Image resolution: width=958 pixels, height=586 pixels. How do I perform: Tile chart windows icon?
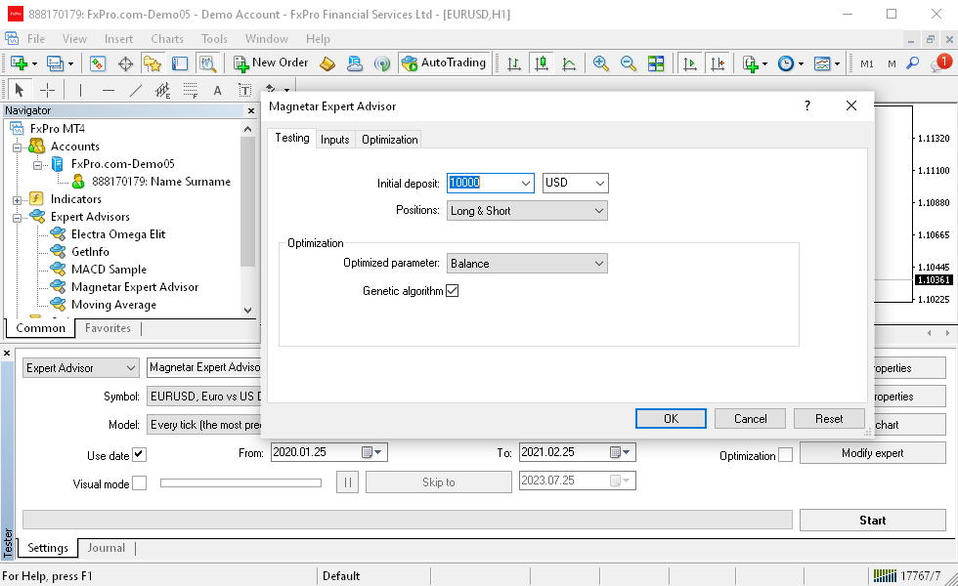pos(656,63)
